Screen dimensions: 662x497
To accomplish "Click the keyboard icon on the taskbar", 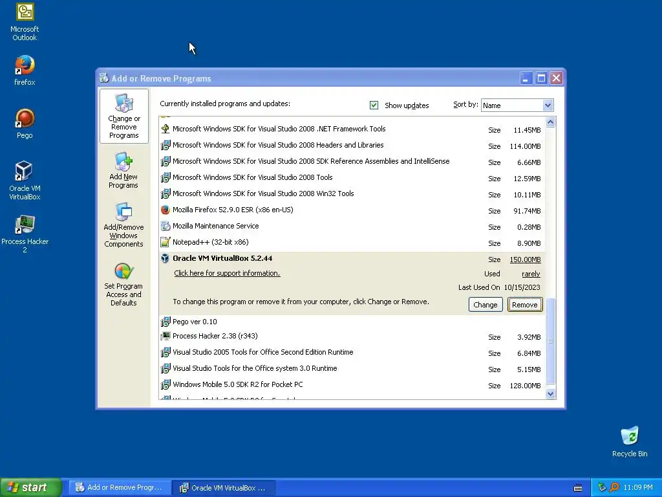I will [578, 488].
